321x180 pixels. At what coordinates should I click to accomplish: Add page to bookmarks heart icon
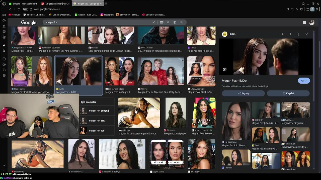coord(301,9)
